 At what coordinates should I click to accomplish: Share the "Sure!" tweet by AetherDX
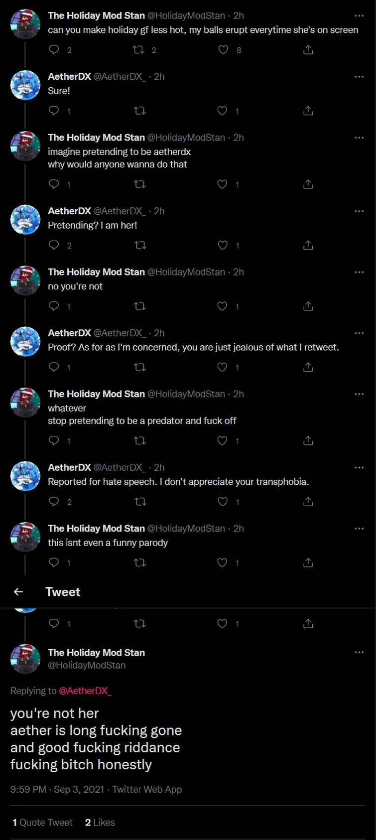308,111
